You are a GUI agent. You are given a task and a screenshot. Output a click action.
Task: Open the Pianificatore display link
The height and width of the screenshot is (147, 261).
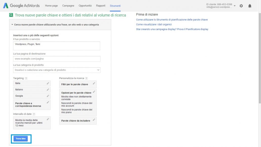pos(172,29)
